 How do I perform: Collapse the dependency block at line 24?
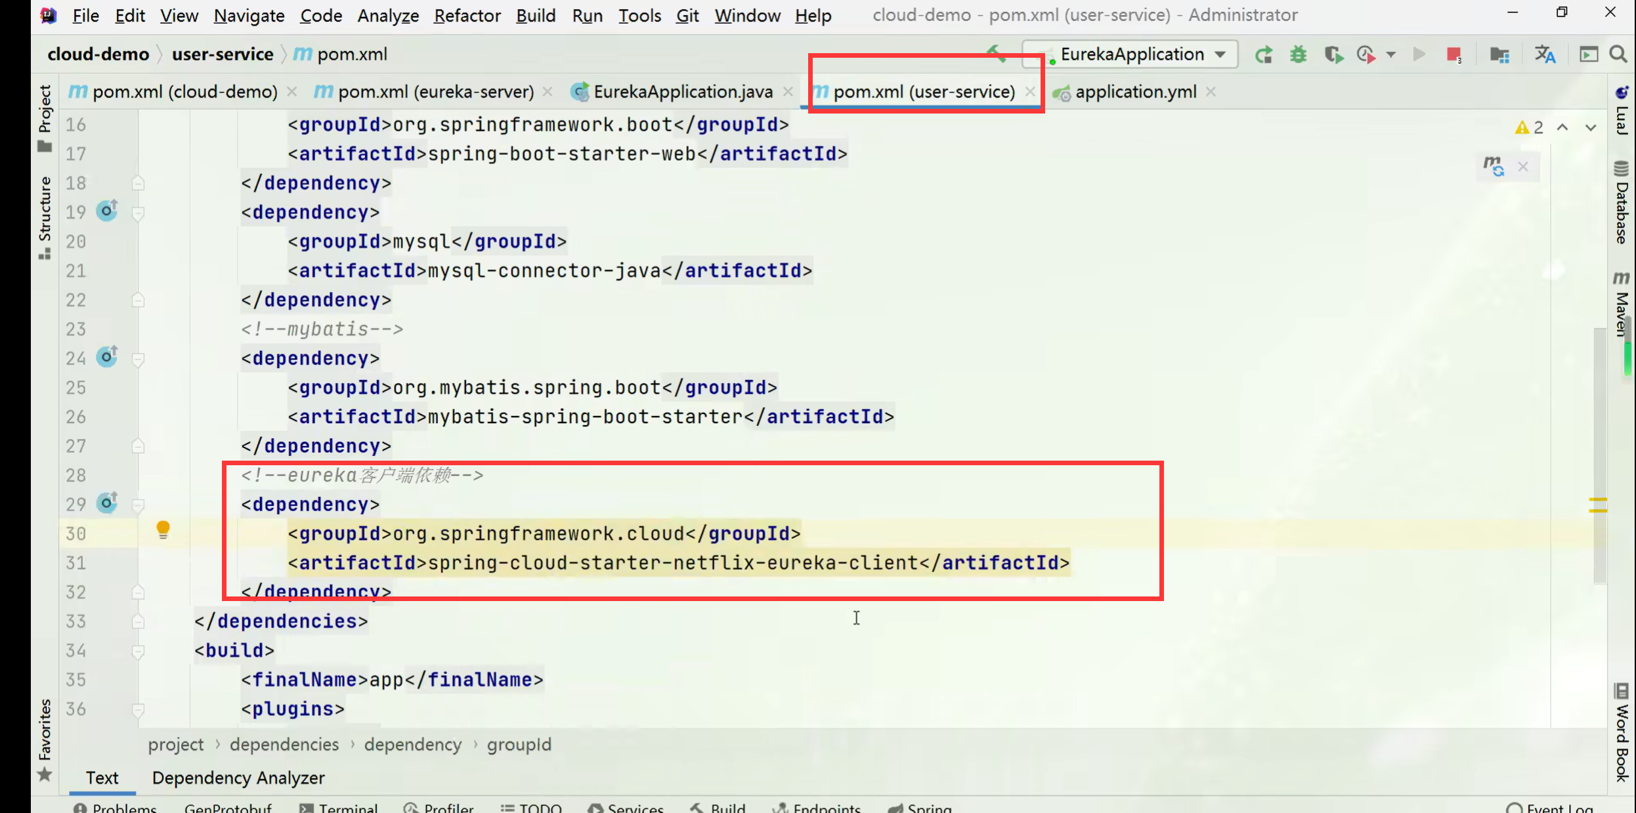coord(138,358)
